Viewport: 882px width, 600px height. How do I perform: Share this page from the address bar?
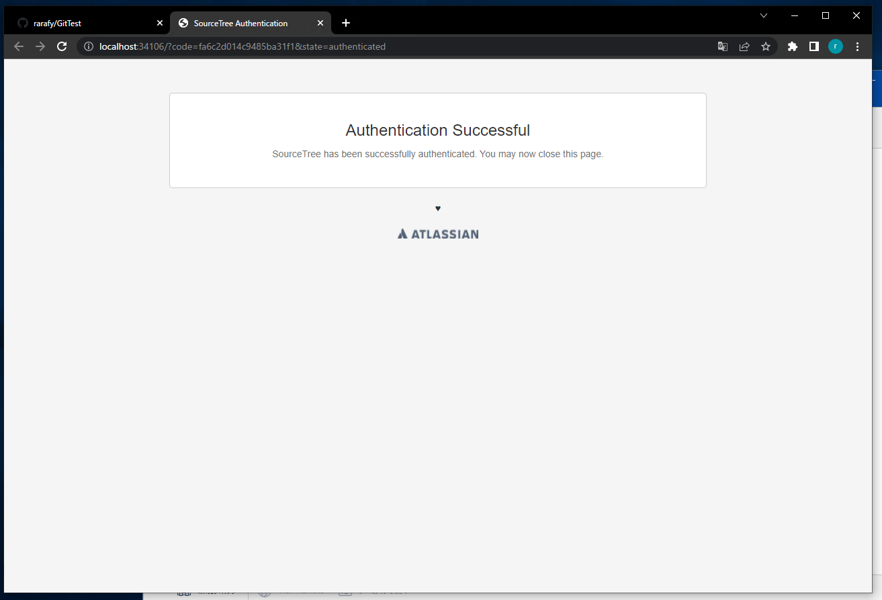(x=744, y=46)
